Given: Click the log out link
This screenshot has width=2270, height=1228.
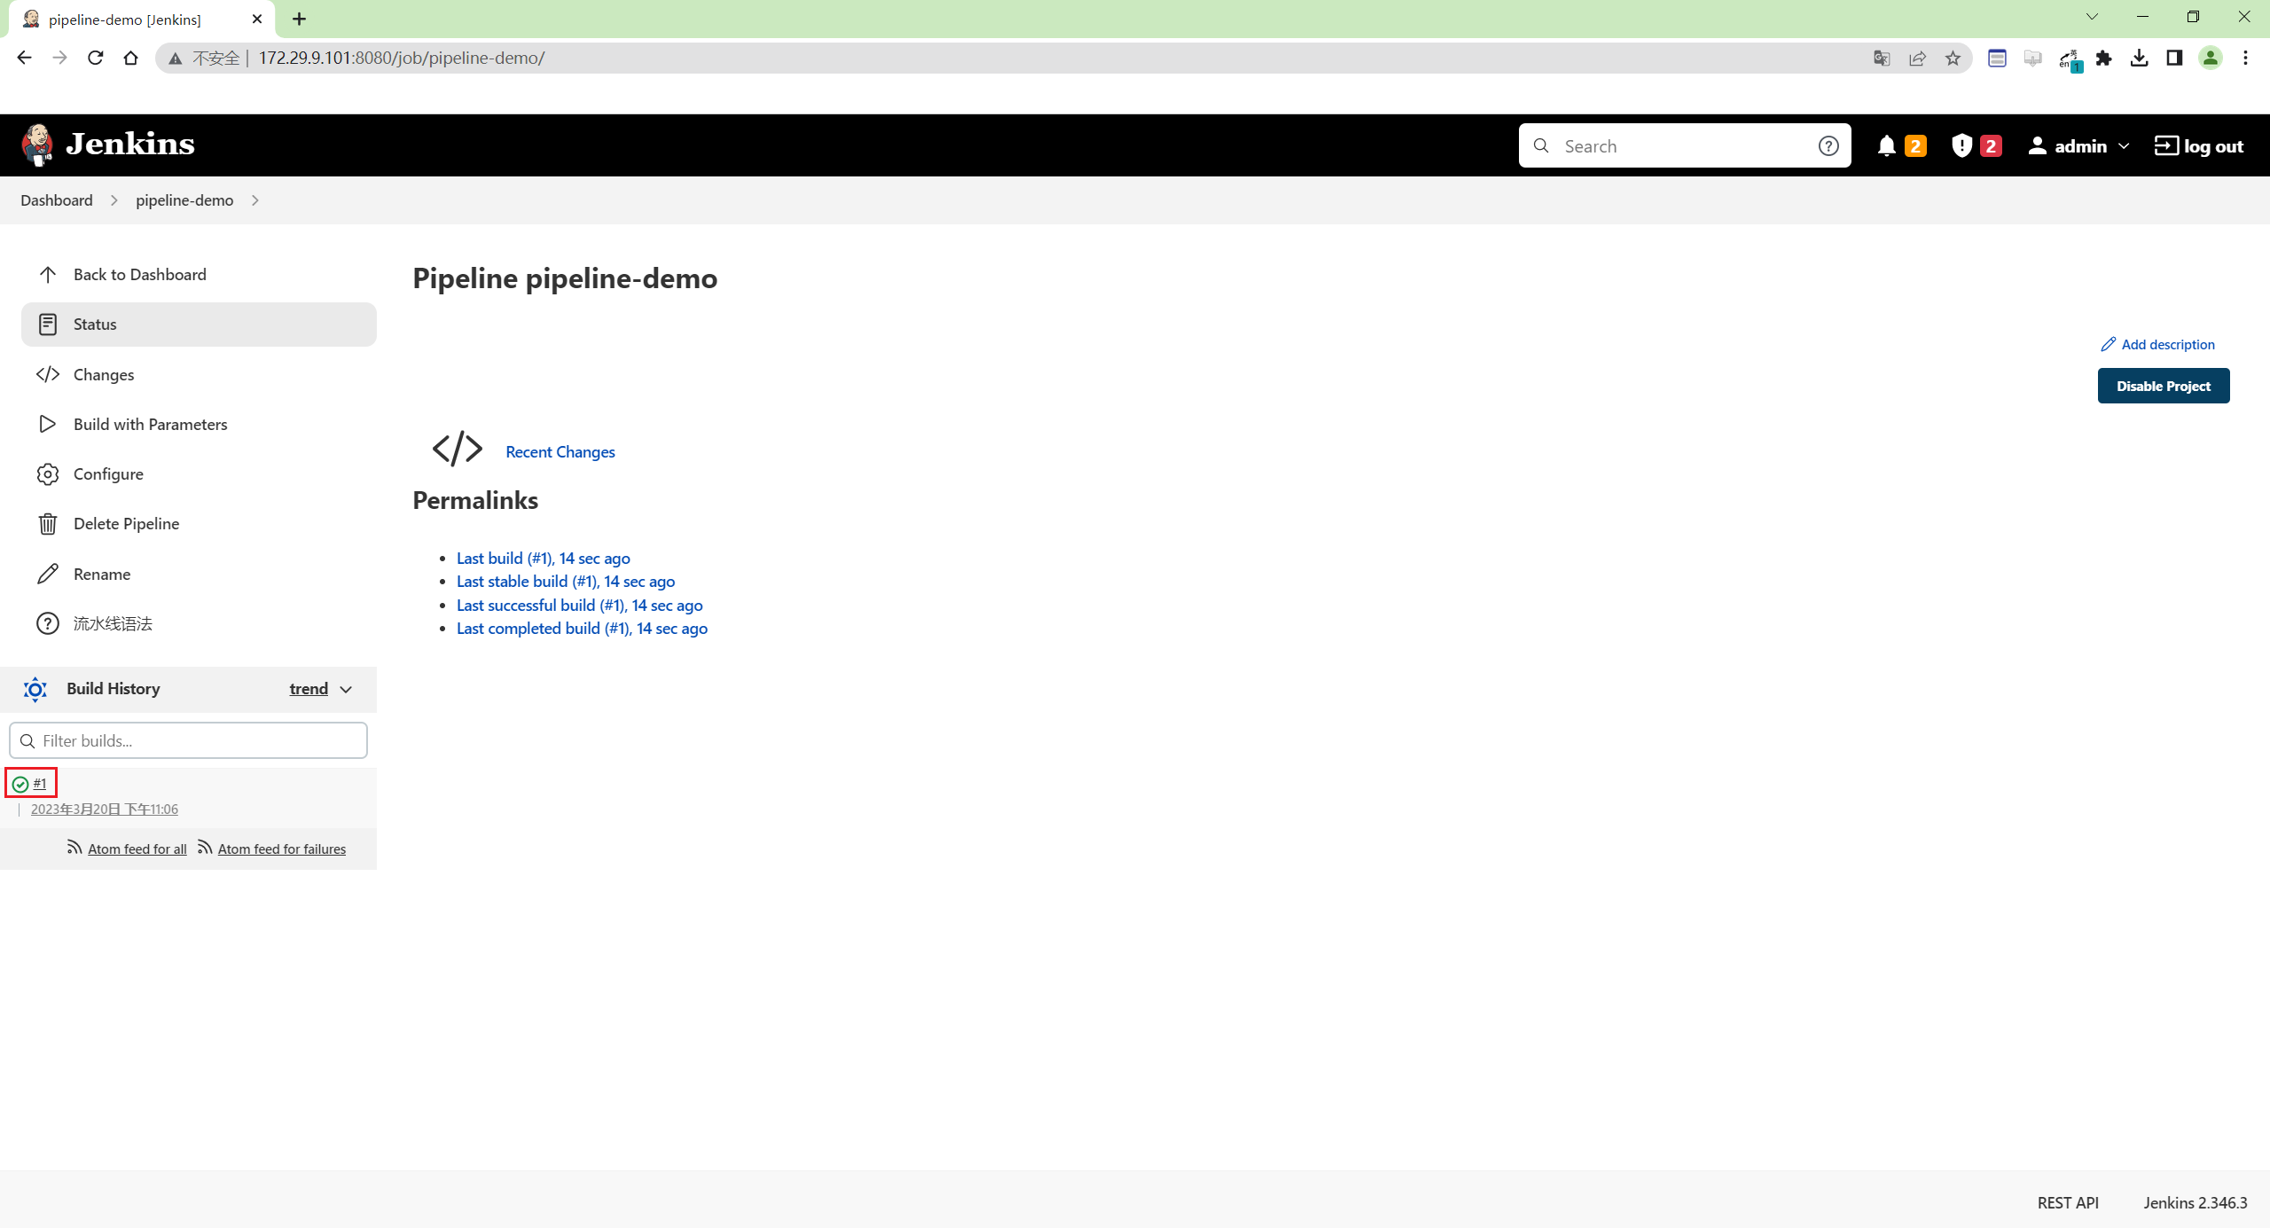Looking at the screenshot, I should click(x=2199, y=146).
